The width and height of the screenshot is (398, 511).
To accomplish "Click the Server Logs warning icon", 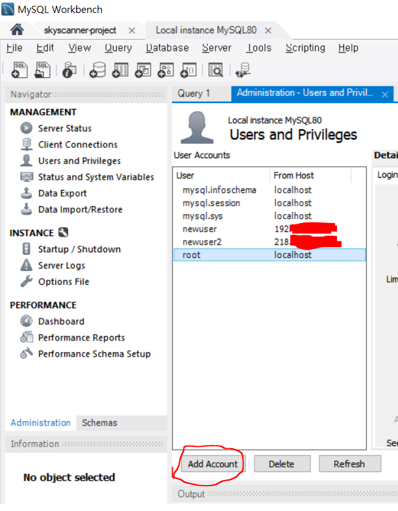I will click(27, 265).
